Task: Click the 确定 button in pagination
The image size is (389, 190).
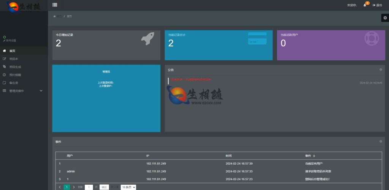Action: pyautogui.click(x=104, y=187)
